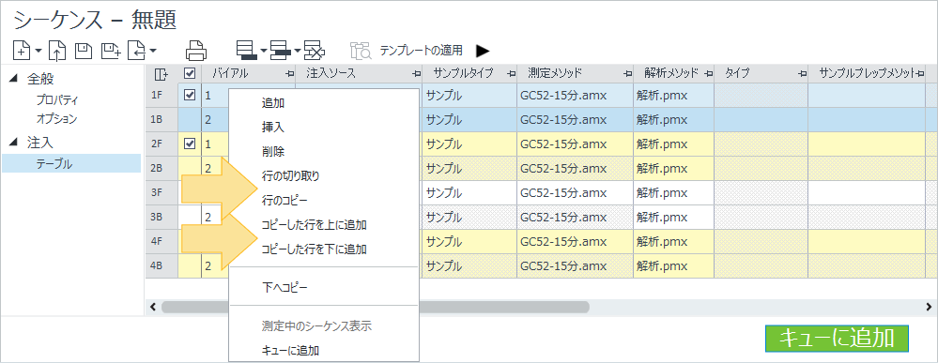The width and height of the screenshot is (938, 363).
Task: Open オプション in the left tree
Action: (57, 118)
